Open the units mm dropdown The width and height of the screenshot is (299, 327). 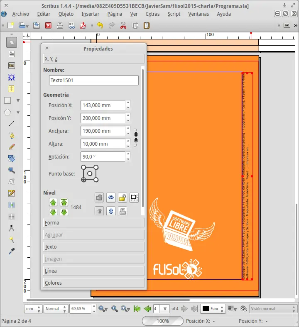pos(33,308)
